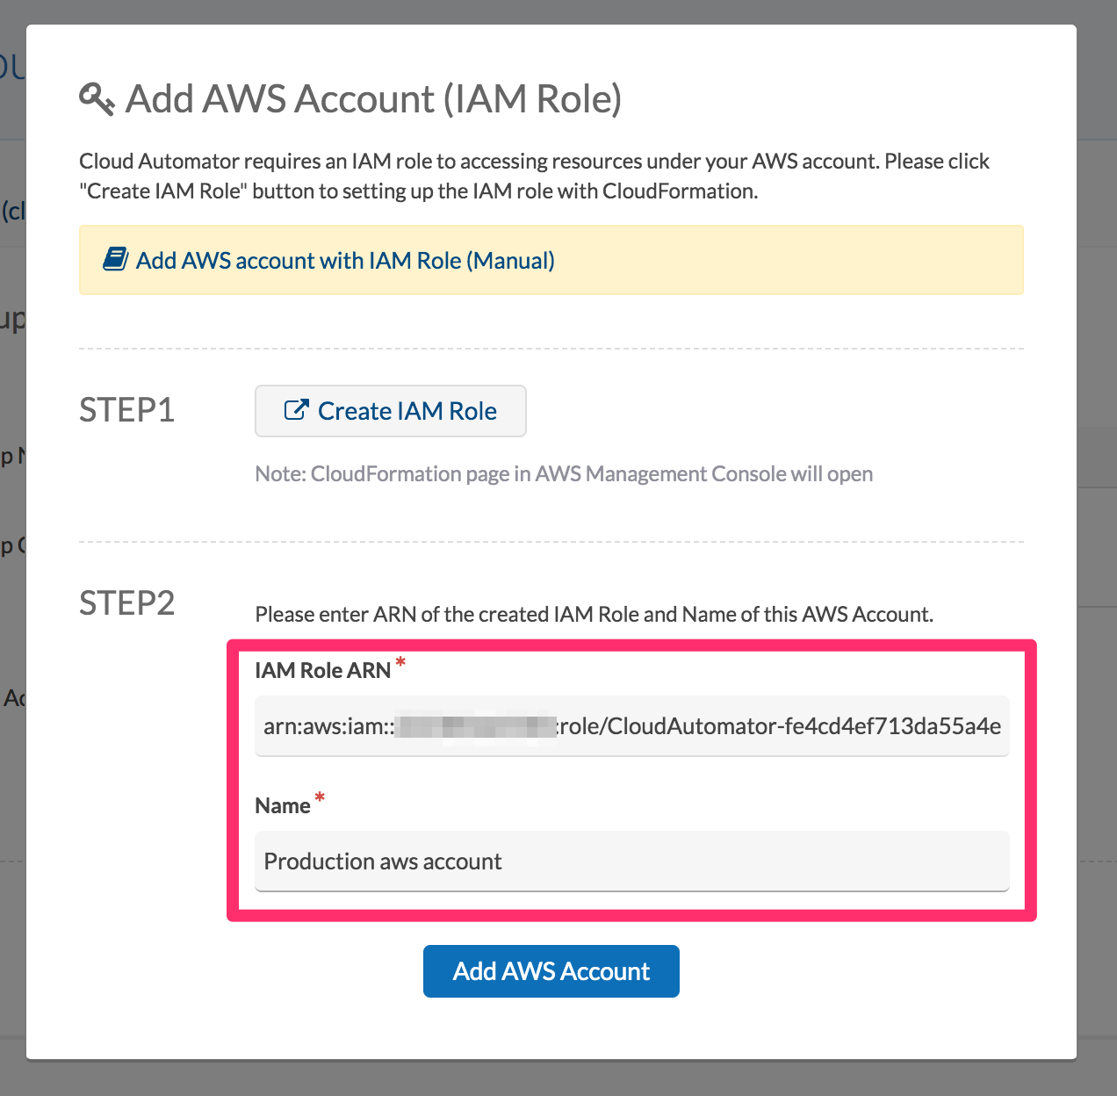
Task: Click the STEP2 heading
Action: 127,603
